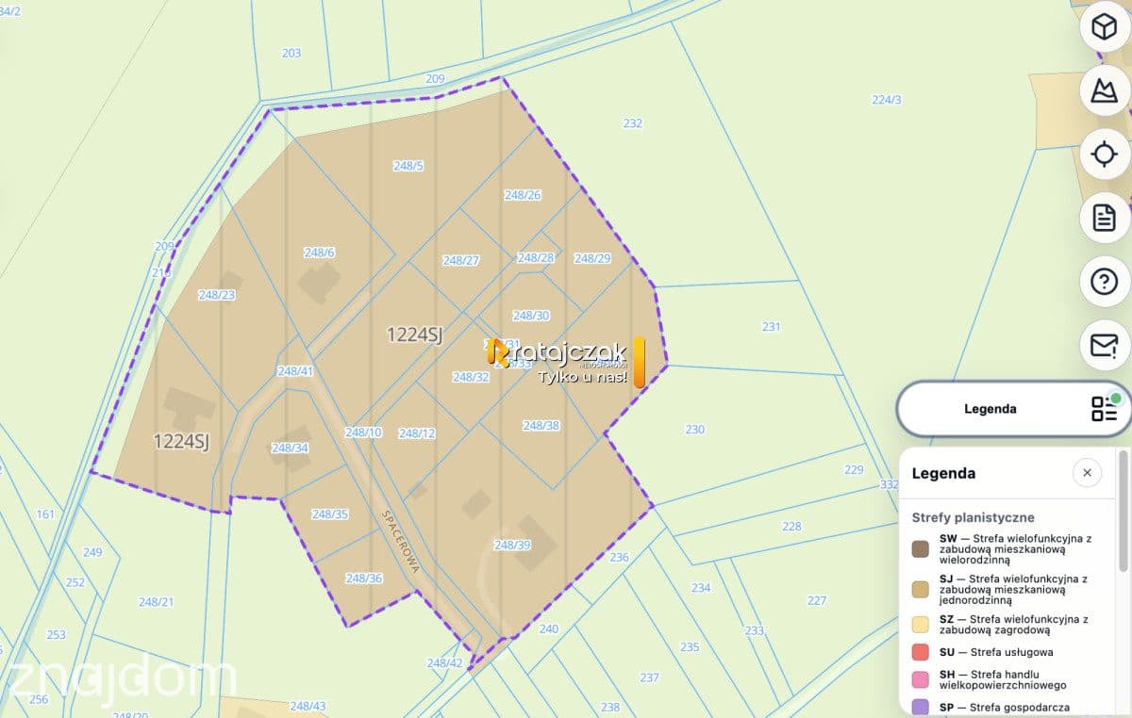Select parcel label 248/36
Image resolution: width=1132 pixels, height=718 pixels.
(x=364, y=579)
